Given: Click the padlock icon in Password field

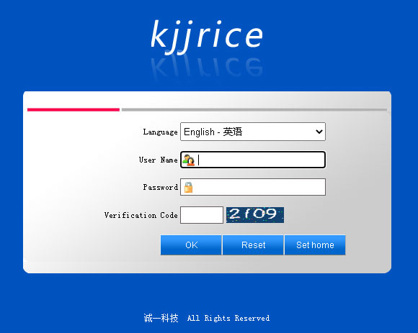Looking at the screenshot, I should click(189, 187).
